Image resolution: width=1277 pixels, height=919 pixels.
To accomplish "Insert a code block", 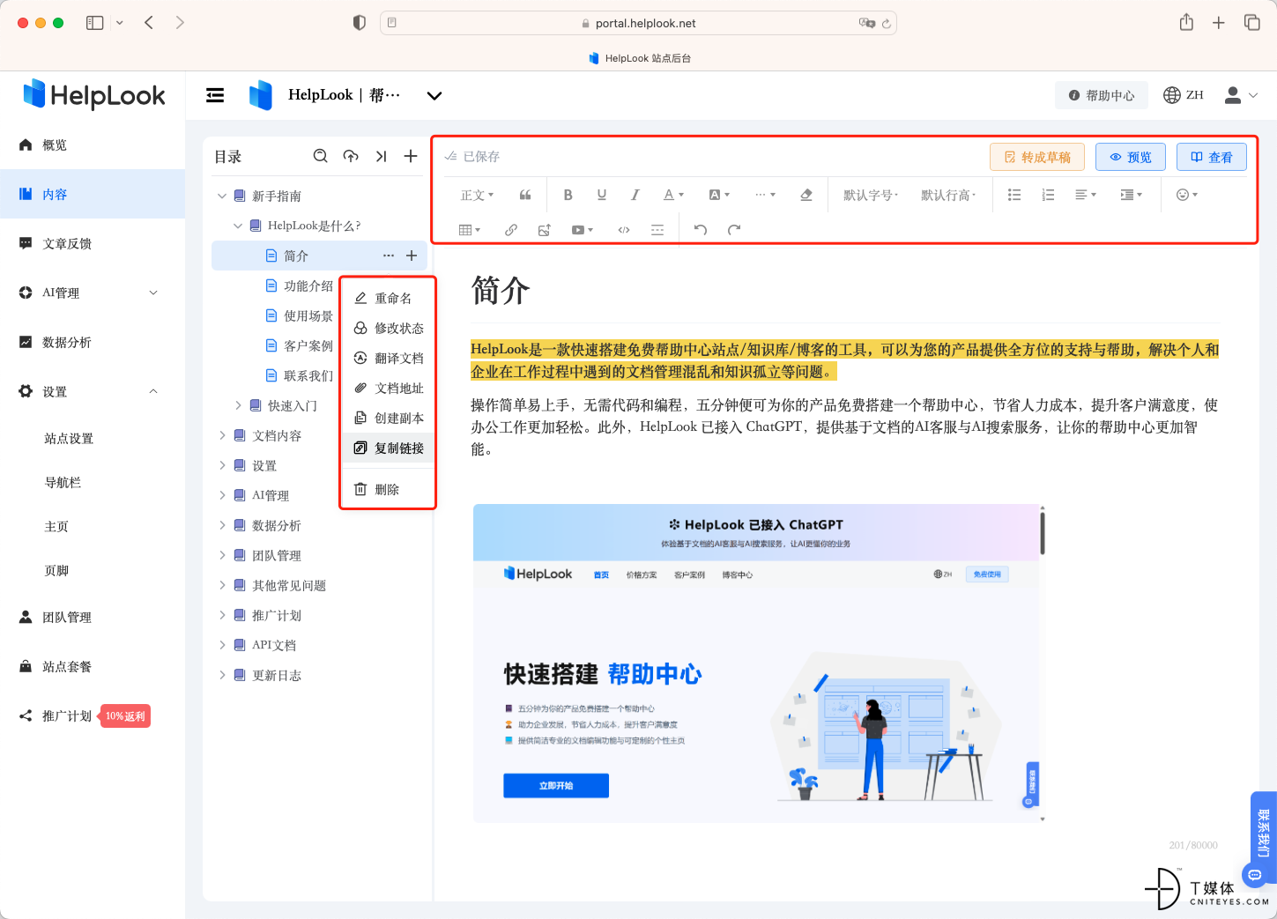I will pos(624,230).
